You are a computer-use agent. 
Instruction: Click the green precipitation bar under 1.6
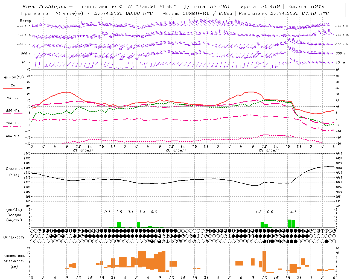(119, 224)
